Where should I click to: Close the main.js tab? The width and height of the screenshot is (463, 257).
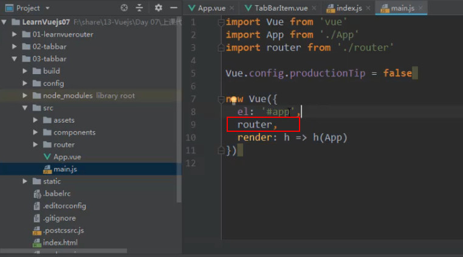pos(420,9)
